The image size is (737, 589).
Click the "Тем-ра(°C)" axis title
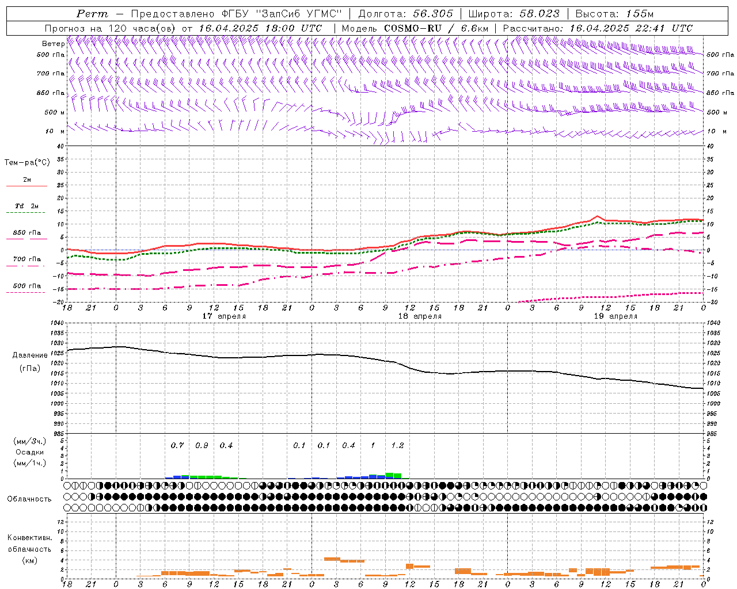pyautogui.click(x=27, y=163)
